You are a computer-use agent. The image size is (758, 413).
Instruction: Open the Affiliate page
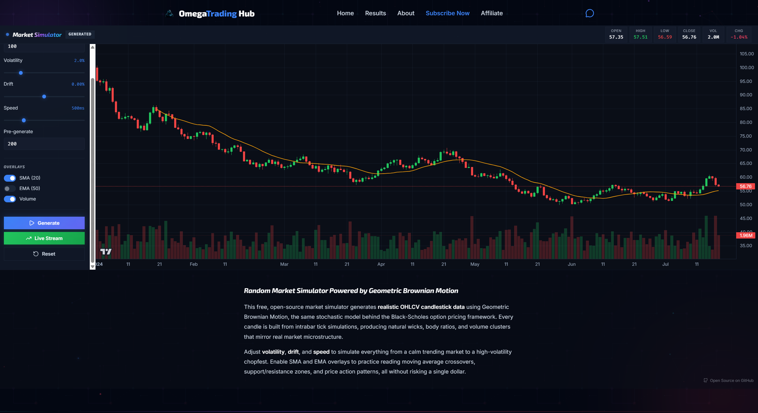point(491,13)
